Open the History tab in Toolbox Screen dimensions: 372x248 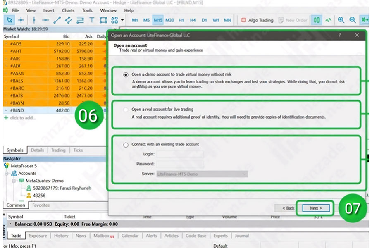coord(61,236)
